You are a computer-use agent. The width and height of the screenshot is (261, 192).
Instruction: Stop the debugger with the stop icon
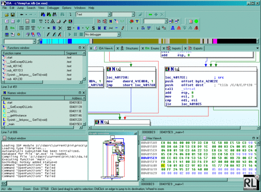pyautogui.click(x=81, y=35)
